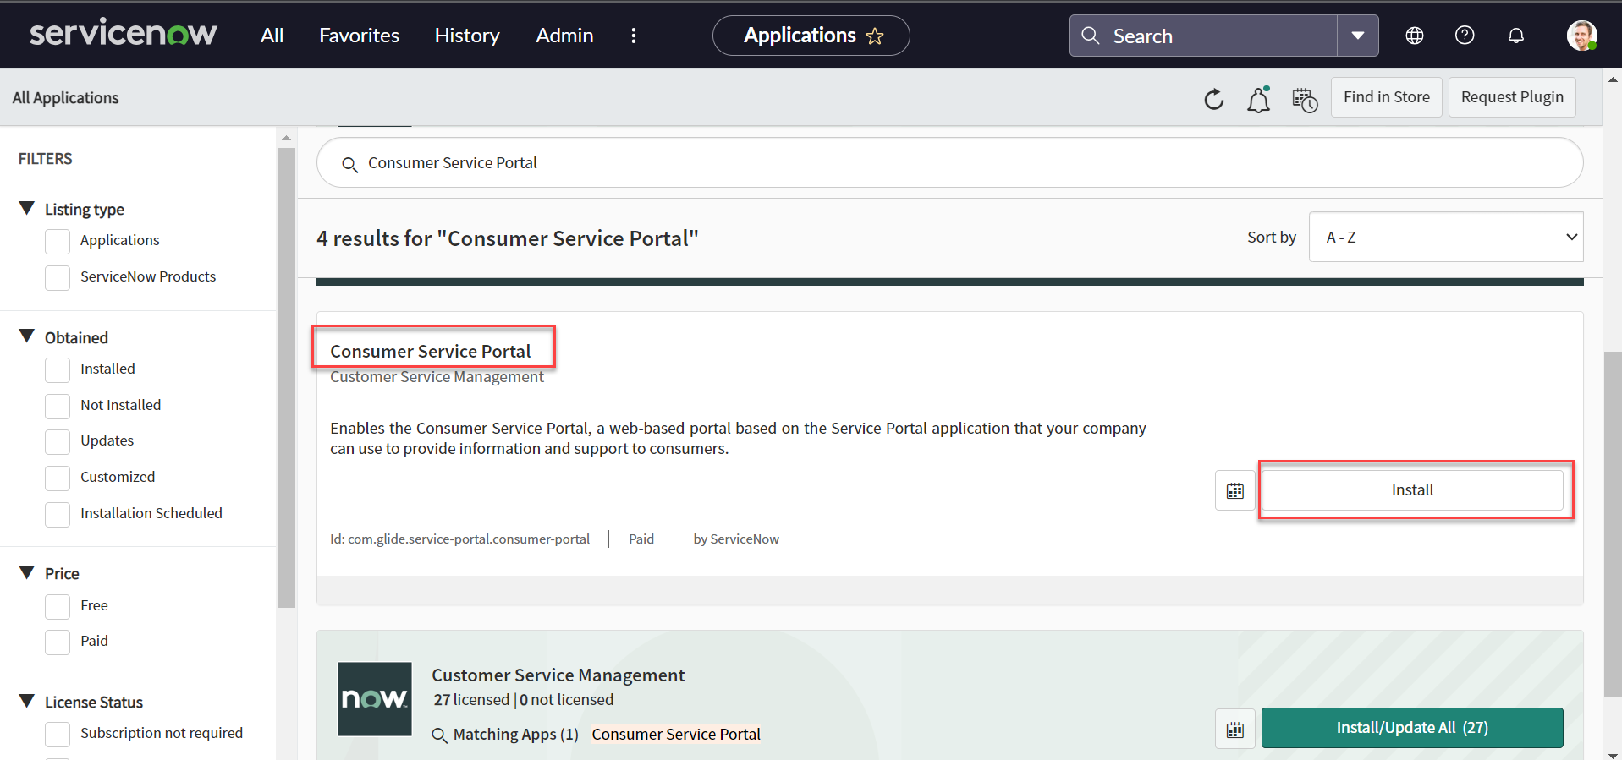Click the refresh icon in All Applications bar

point(1213,99)
